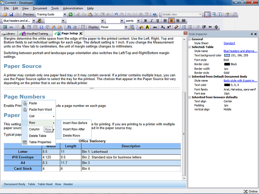Toggle superscript formatting
Image resolution: width=259 pixels, height=194 pixels.
(x=169, y=27)
